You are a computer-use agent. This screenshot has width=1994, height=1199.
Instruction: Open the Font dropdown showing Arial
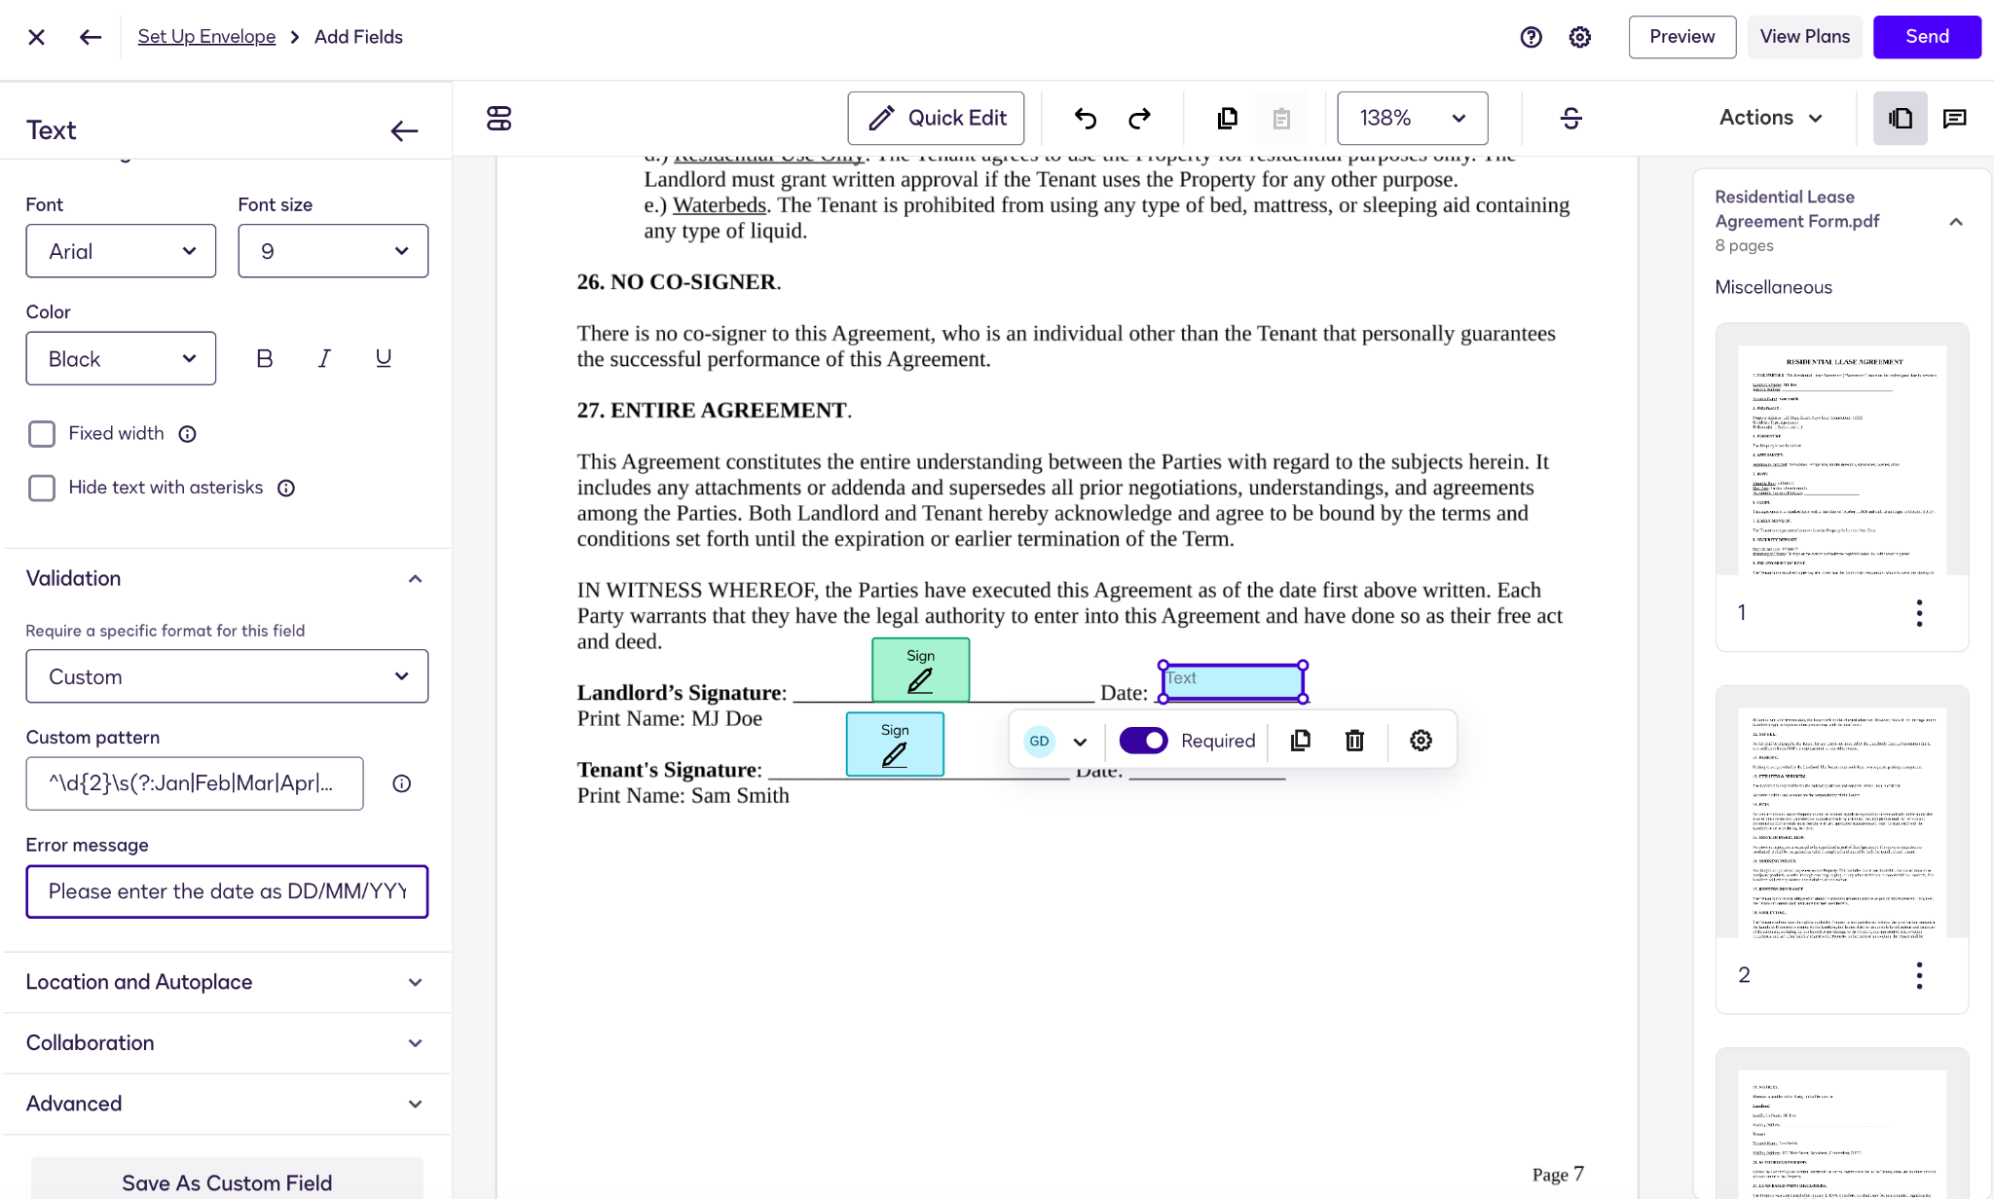tap(121, 251)
